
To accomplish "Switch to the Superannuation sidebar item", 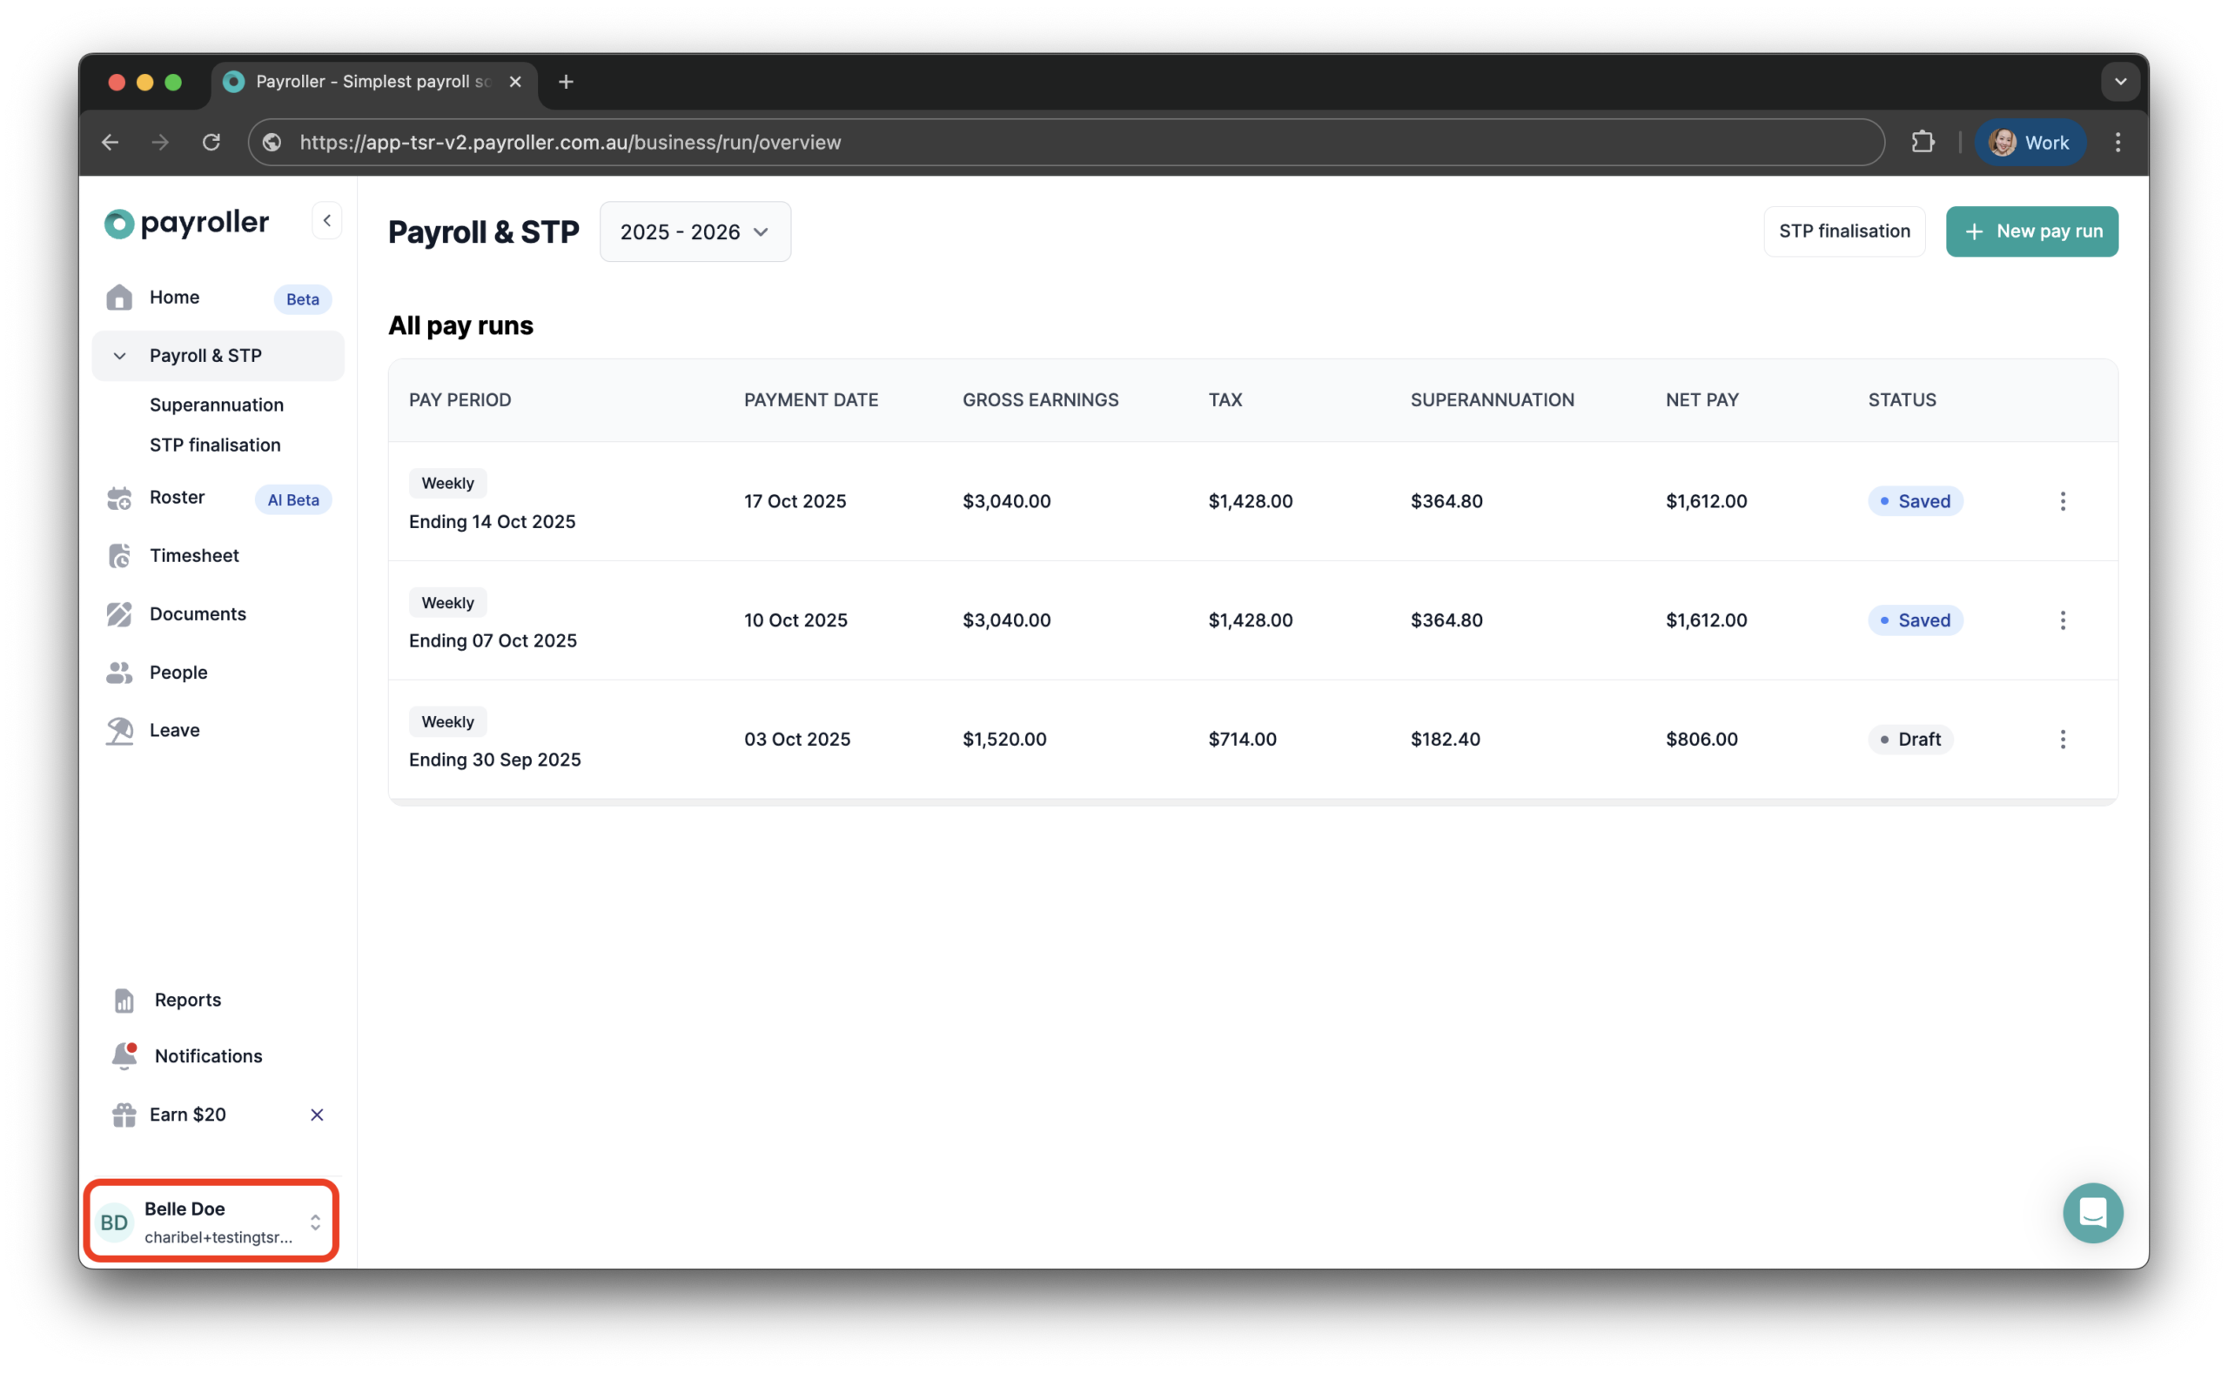I will (216, 404).
